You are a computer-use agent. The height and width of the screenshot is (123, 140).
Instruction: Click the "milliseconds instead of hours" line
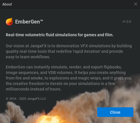[33, 89]
